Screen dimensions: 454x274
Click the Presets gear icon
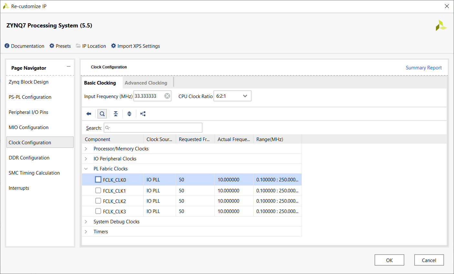tap(52, 46)
